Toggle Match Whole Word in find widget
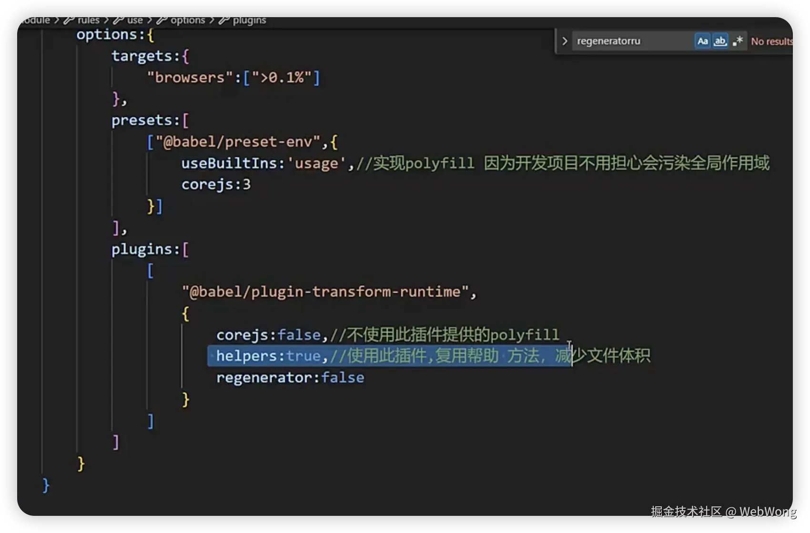The image size is (810, 533). tap(720, 41)
